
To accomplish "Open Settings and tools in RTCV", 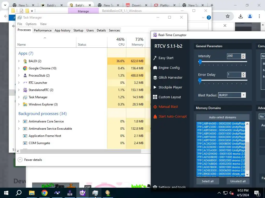I will coord(170,187).
